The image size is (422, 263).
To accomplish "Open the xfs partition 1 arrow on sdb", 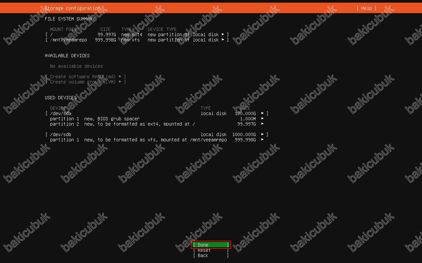I will 263,140.
